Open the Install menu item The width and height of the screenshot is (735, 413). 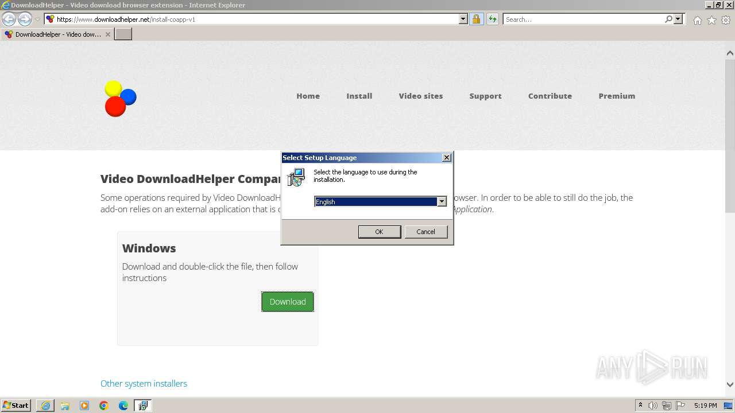(x=359, y=96)
